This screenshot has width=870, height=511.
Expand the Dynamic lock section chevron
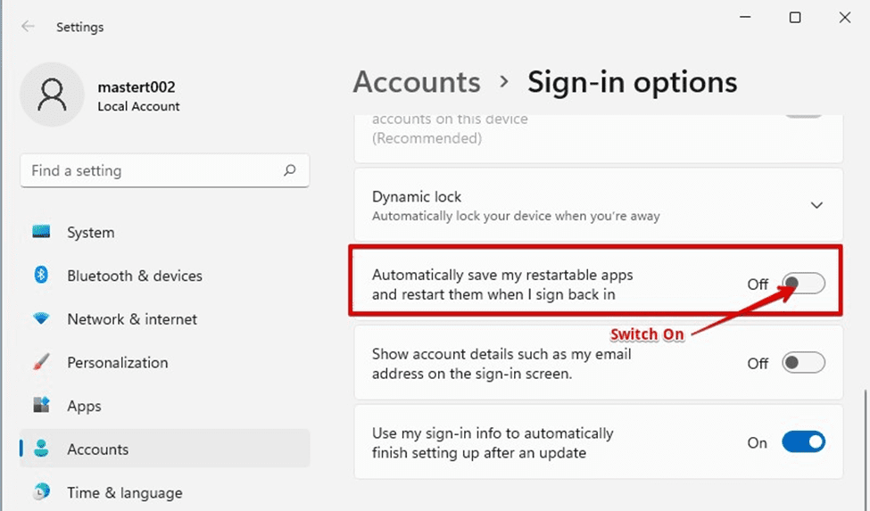click(x=816, y=205)
